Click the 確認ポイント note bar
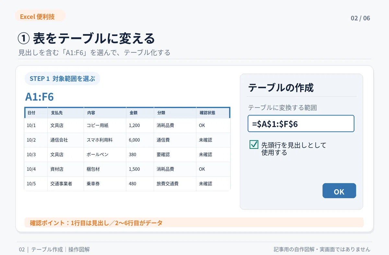389x255 pixels. point(194,223)
